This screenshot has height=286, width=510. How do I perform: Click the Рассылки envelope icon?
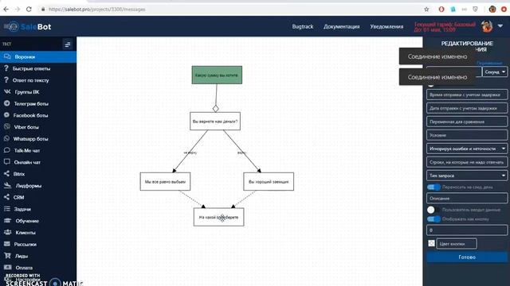coord(7,244)
